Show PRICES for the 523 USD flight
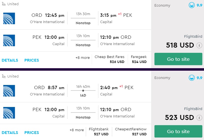This screenshot has height=140, width=204. click(x=32, y=133)
